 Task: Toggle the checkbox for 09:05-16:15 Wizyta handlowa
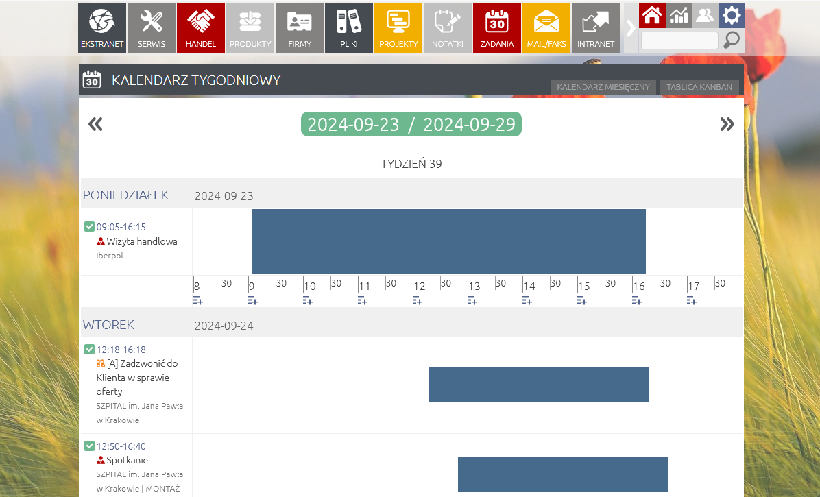[89, 227]
